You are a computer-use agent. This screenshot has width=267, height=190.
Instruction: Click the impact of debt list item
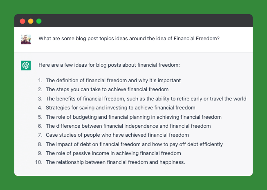click(134, 144)
